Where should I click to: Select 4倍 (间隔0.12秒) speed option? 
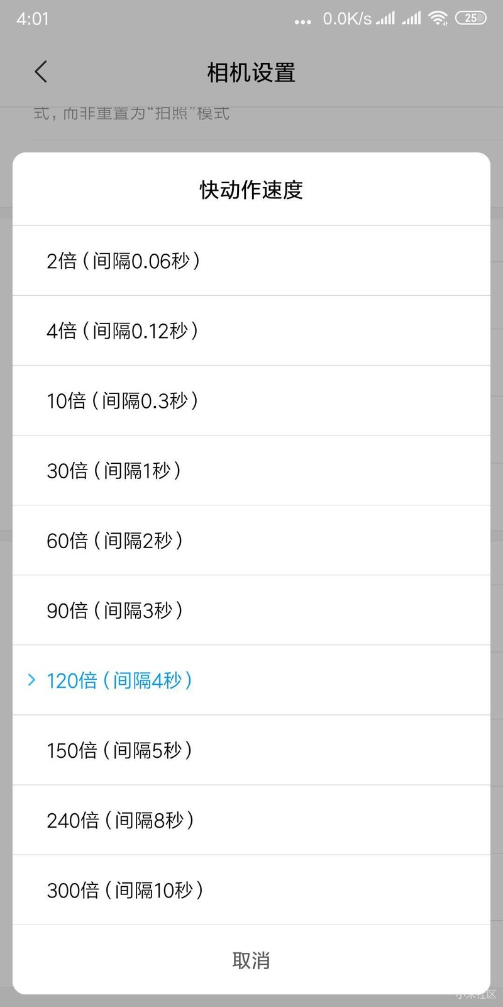coord(251,330)
